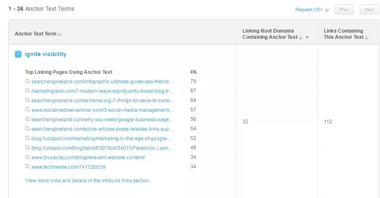View more links in inbound links section
Viewport: 380px width, 198px height.
click(88, 180)
